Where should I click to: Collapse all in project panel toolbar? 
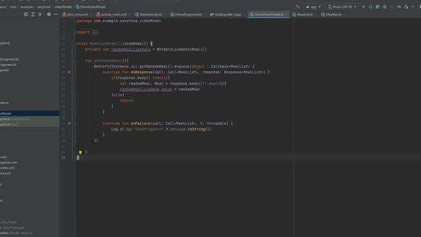pos(40,14)
